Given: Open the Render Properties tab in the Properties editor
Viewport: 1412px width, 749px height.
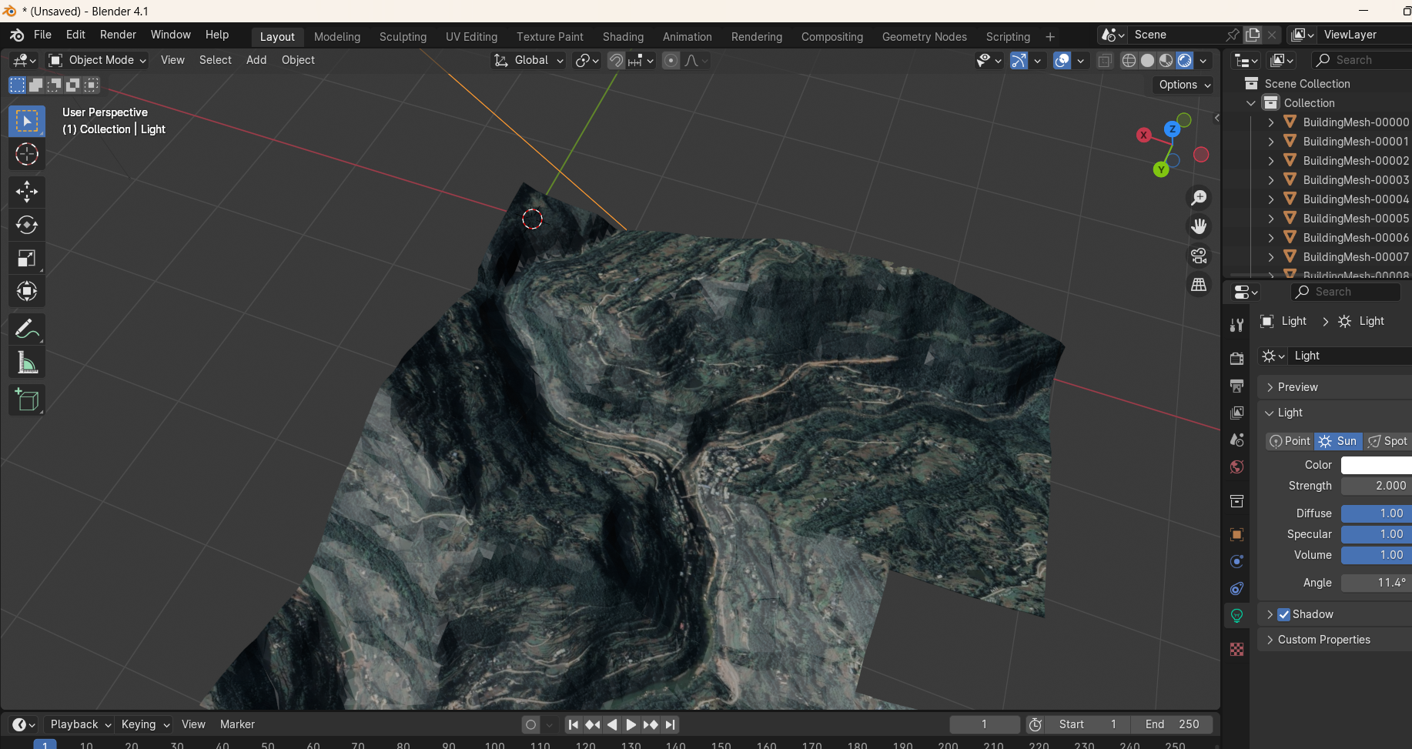Looking at the screenshot, I should click(x=1236, y=358).
